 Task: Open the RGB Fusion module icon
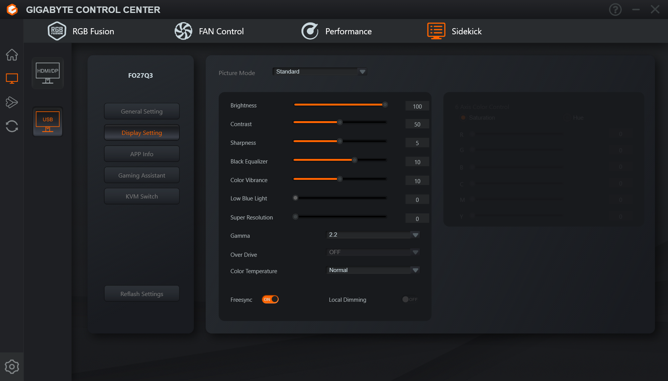click(x=57, y=31)
